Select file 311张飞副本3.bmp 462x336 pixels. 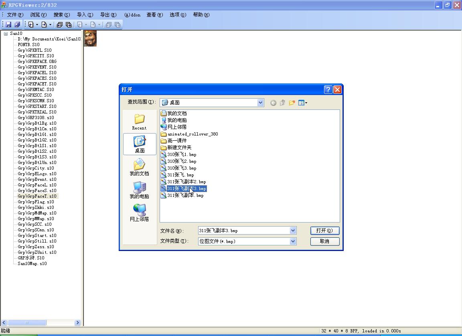click(183, 188)
